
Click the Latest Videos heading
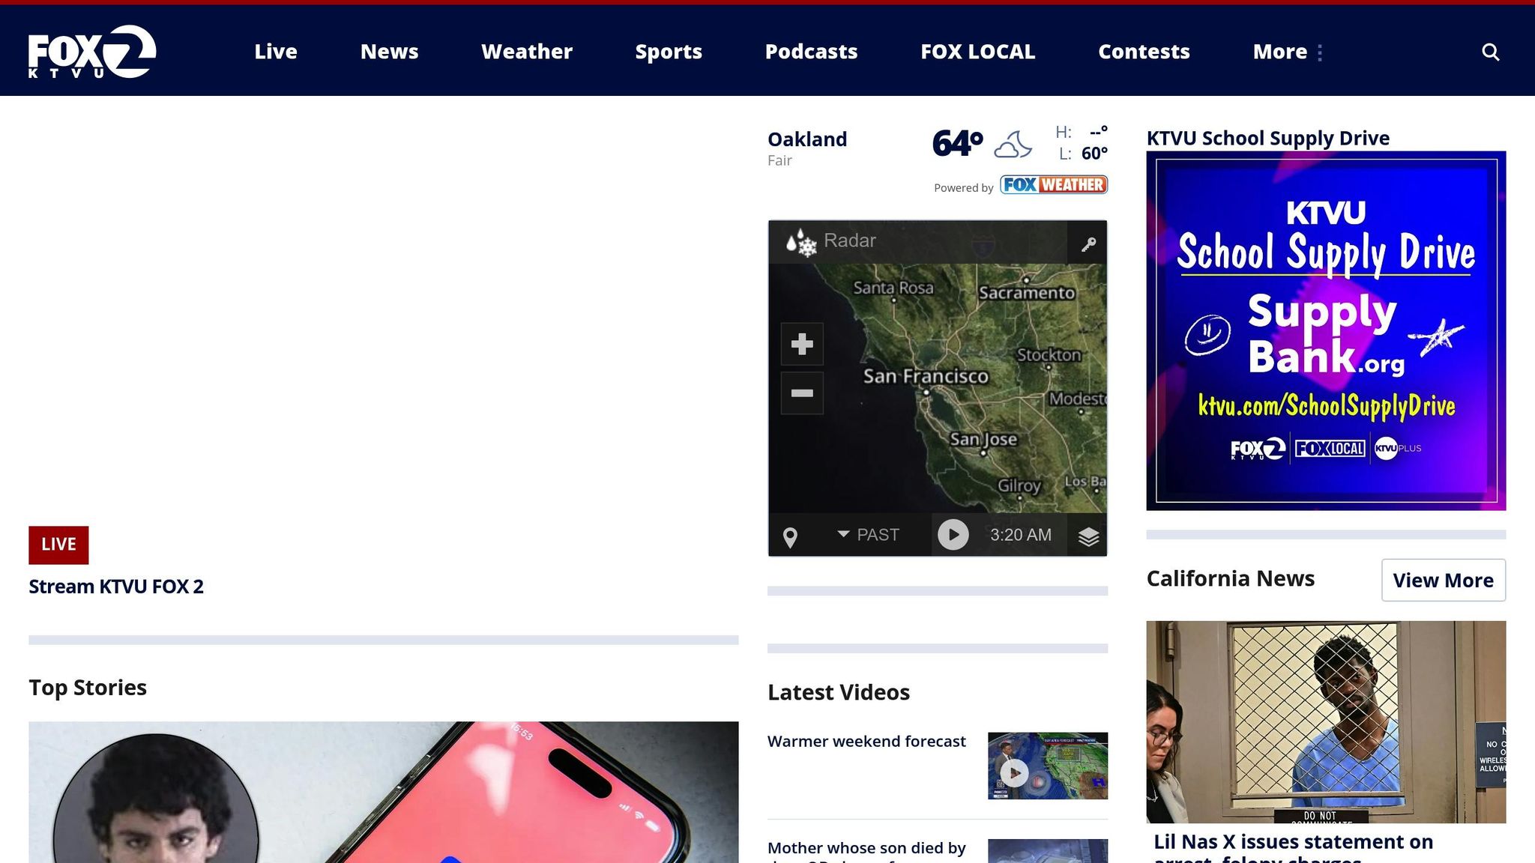[839, 692]
